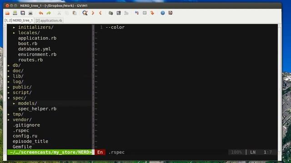Open Find and Replace magnifier icon
The height and width of the screenshot is (163, 291).
pyautogui.click(x=85, y=13)
